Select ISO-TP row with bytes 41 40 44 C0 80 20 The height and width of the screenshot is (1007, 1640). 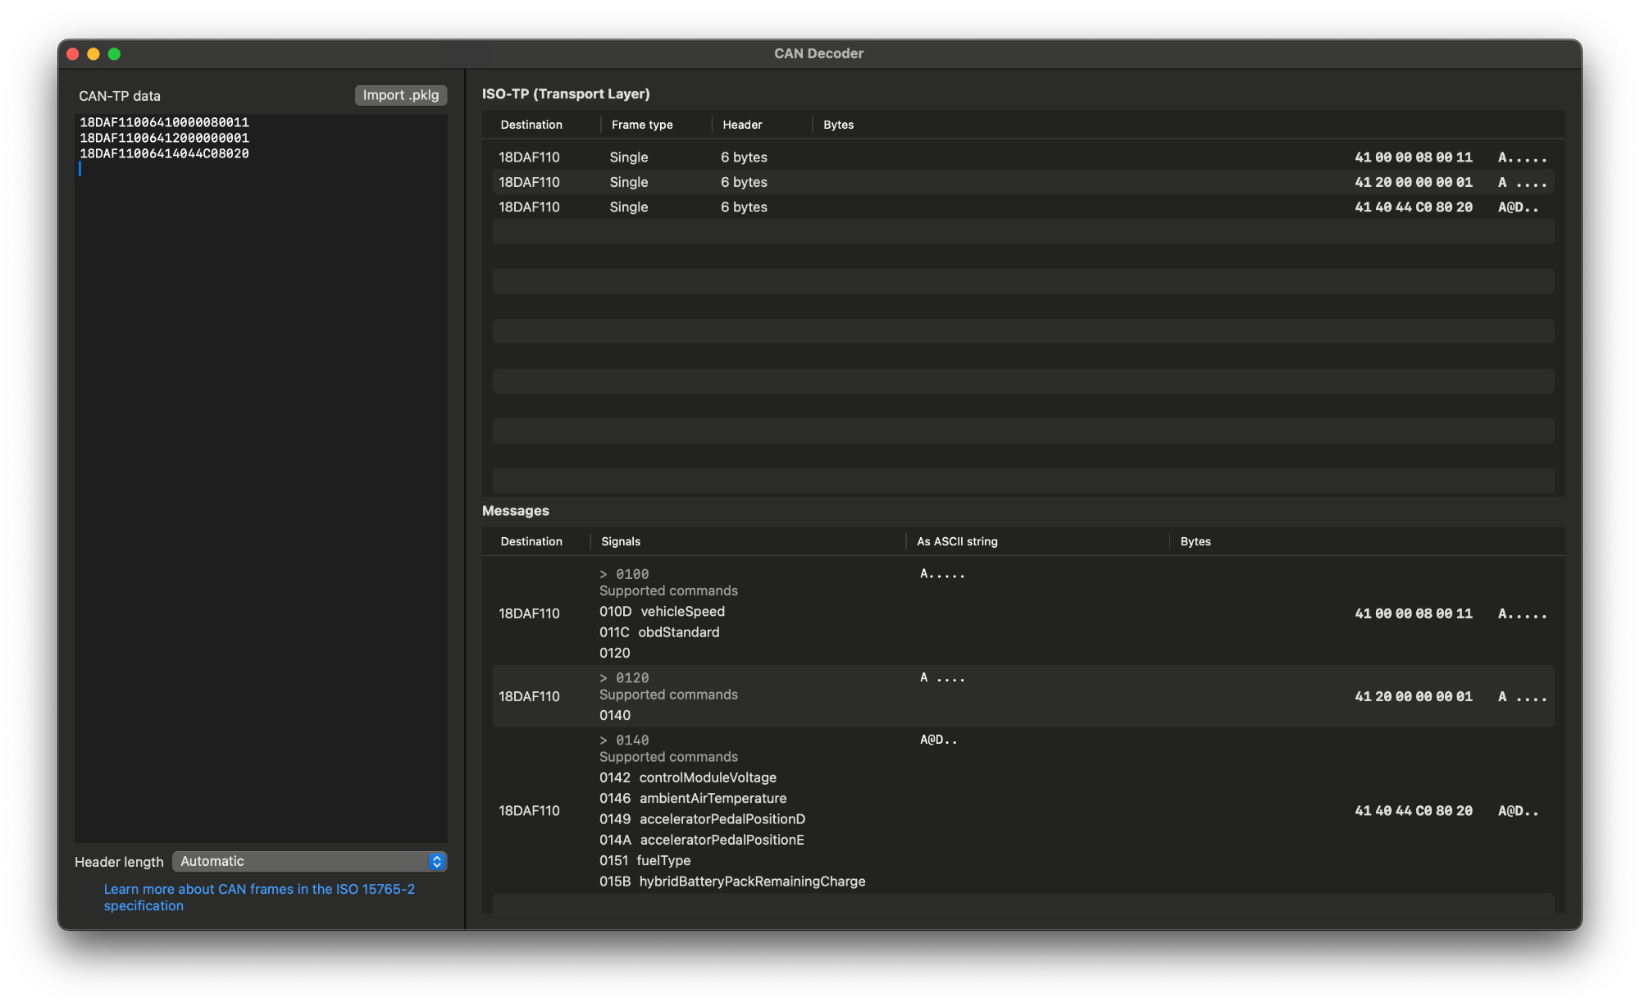(x=1023, y=207)
